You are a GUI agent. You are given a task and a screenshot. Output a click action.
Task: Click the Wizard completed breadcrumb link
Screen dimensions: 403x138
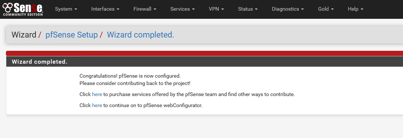pyautogui.click(x=140, y=35)
